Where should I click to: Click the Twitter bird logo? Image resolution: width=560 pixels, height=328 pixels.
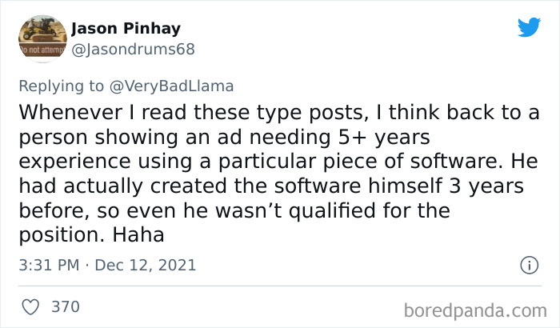pos(529,27)
